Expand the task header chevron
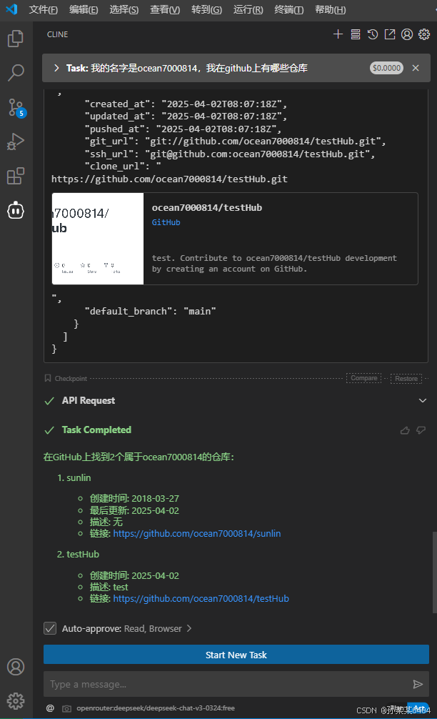 click(x=56, y=68)
